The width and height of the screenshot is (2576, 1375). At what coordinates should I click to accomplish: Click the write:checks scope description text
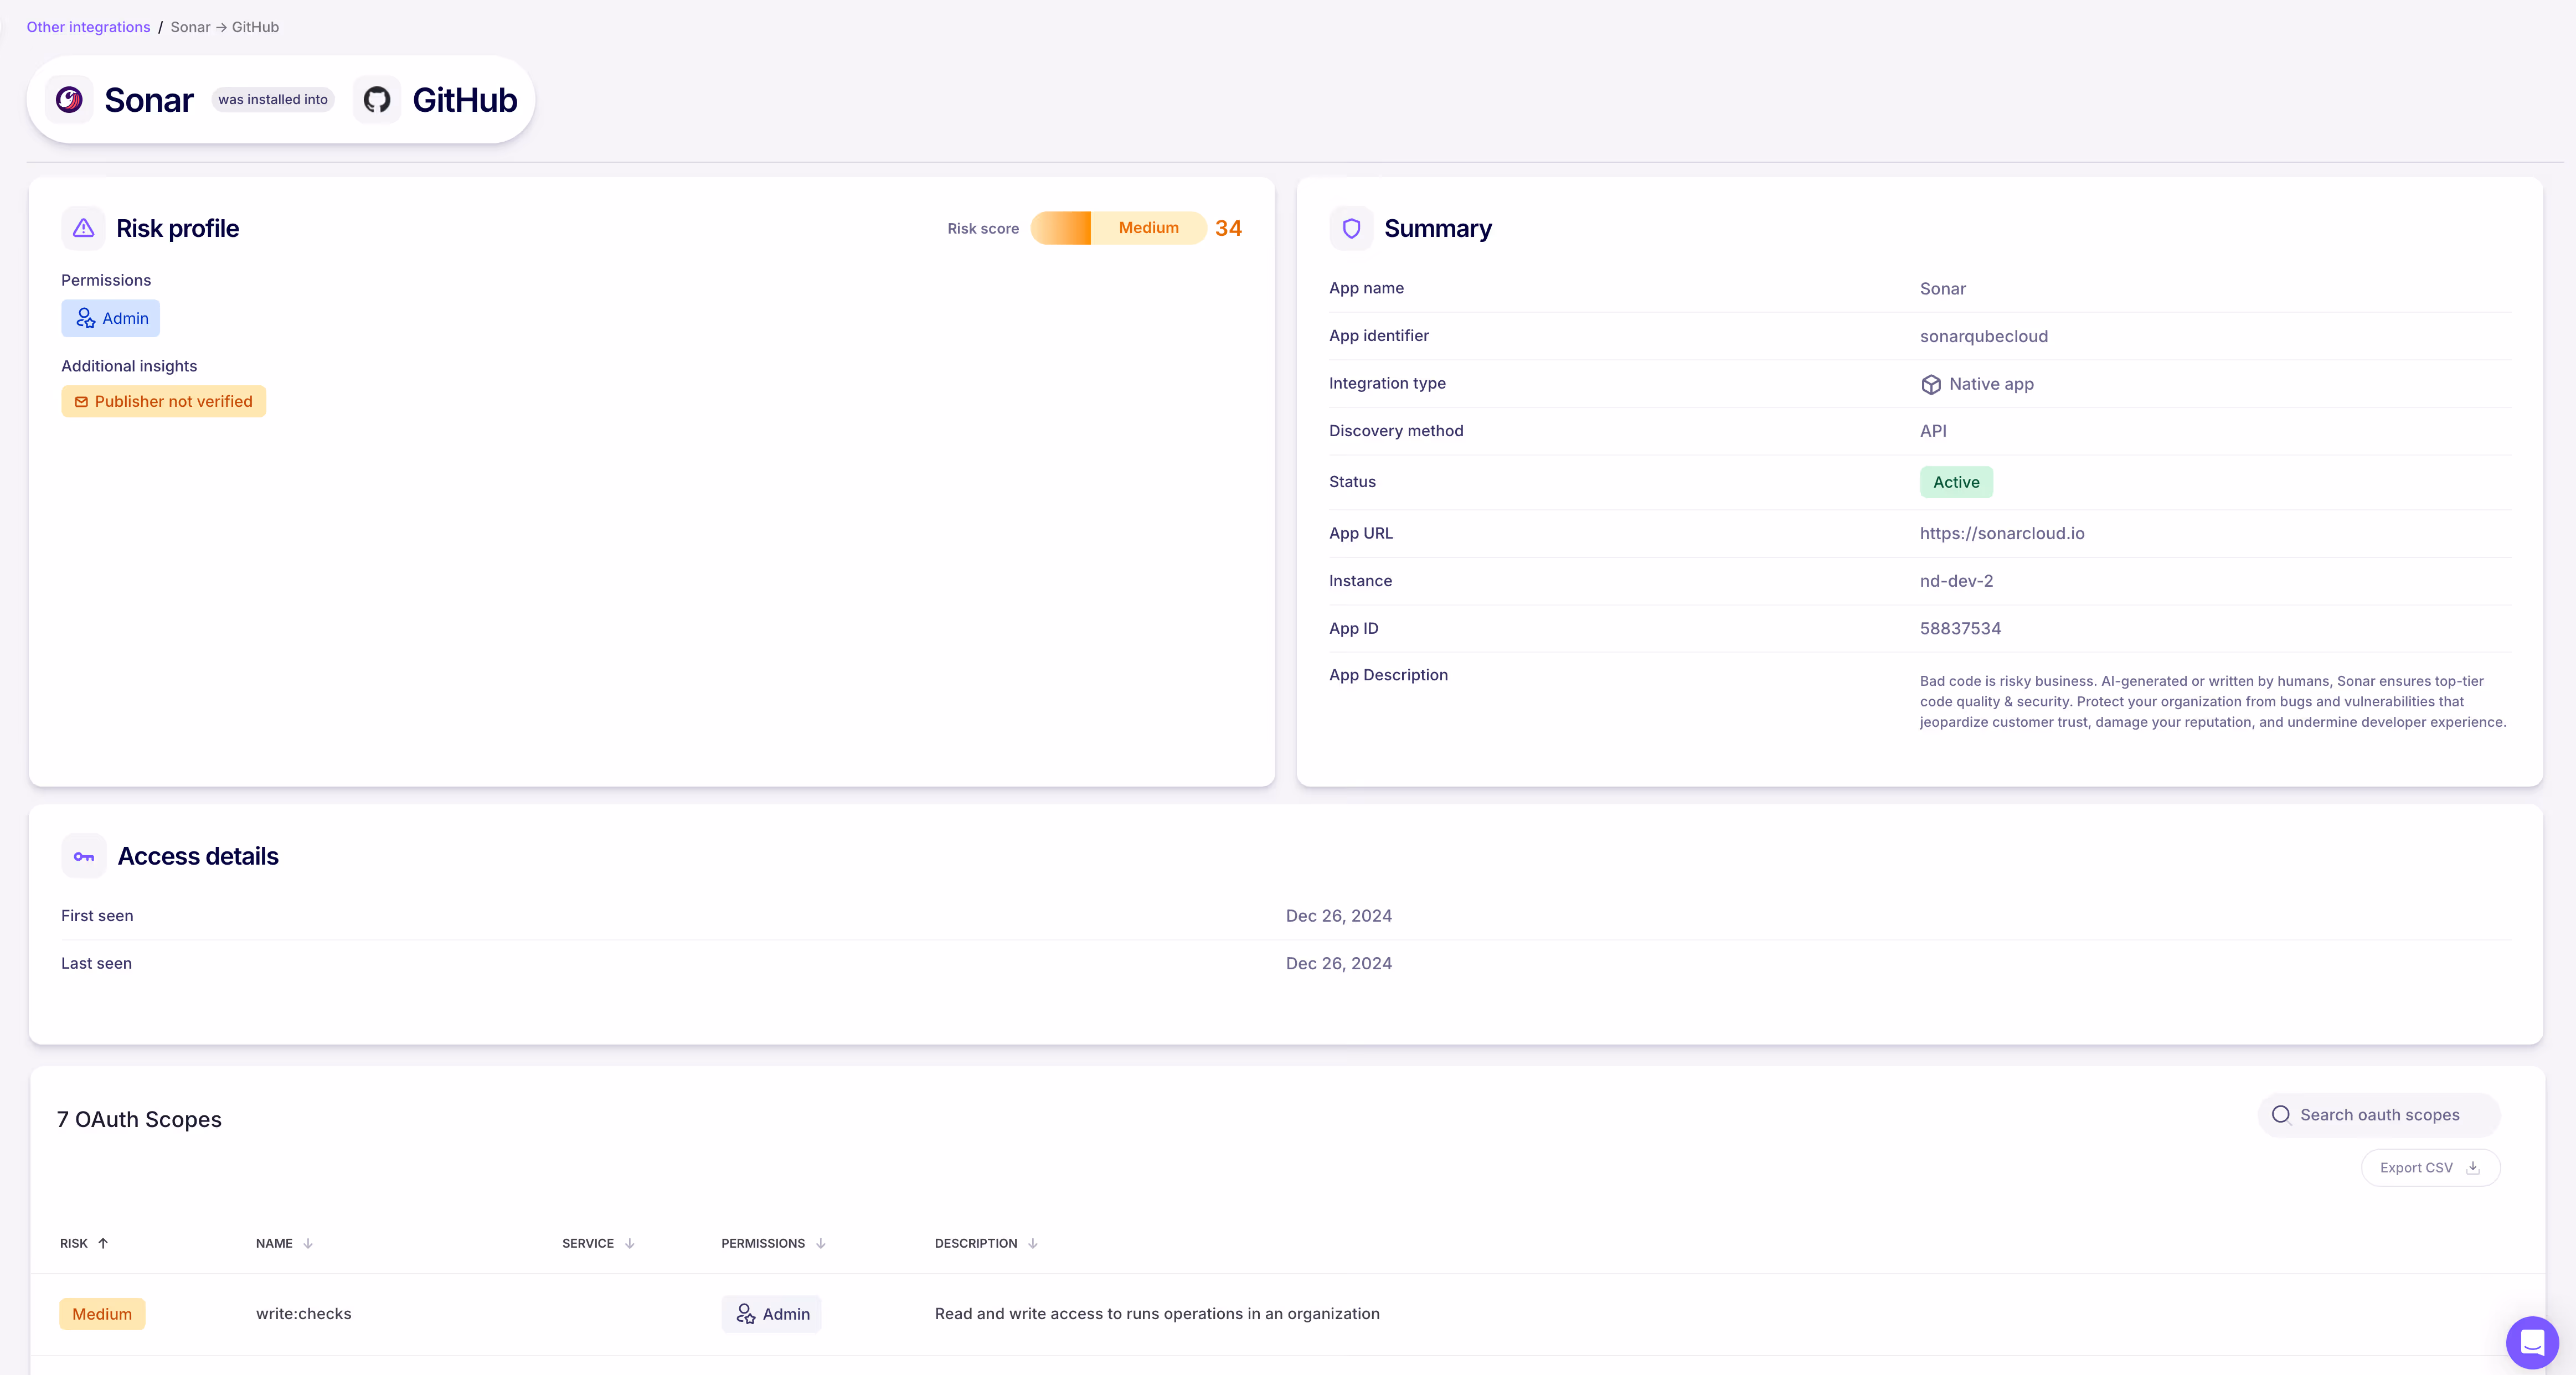point(1157,1314)
